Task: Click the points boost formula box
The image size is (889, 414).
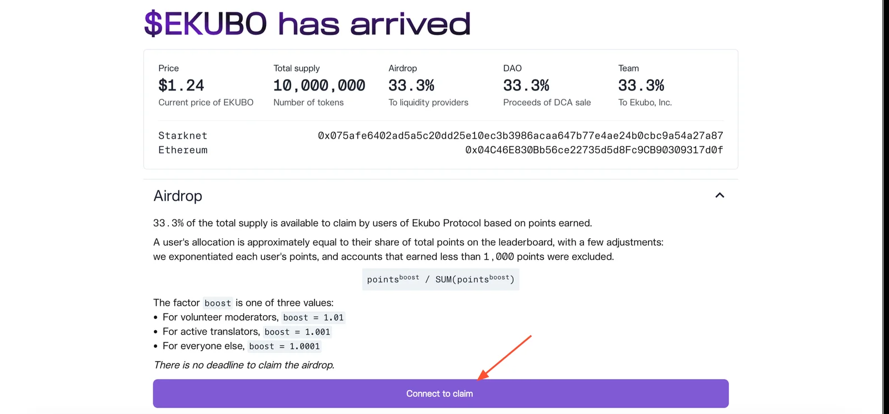Action: pos(441,279)
